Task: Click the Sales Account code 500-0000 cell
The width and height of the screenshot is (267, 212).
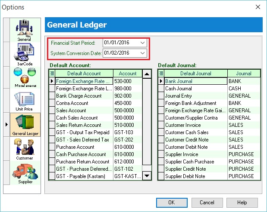Action: pyautogui.click(x=127, y=111)
